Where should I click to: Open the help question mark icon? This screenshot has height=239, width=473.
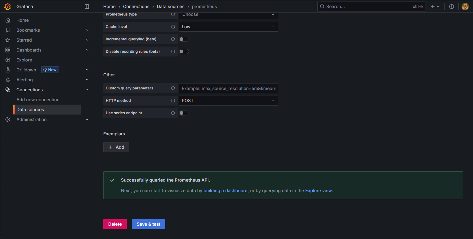[452, 7]
